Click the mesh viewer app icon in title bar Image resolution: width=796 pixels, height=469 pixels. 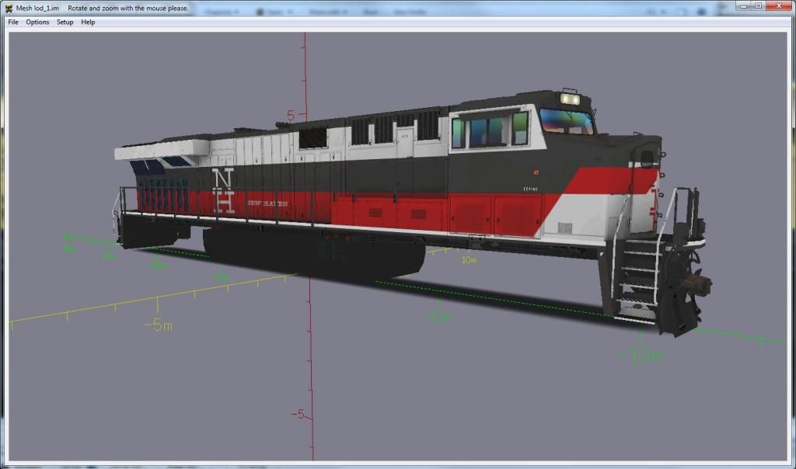coord(9,8)
